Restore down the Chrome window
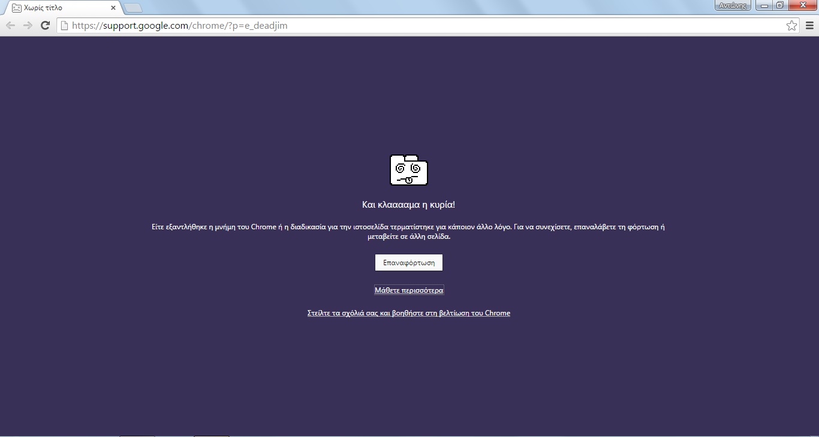 (780, 5)
